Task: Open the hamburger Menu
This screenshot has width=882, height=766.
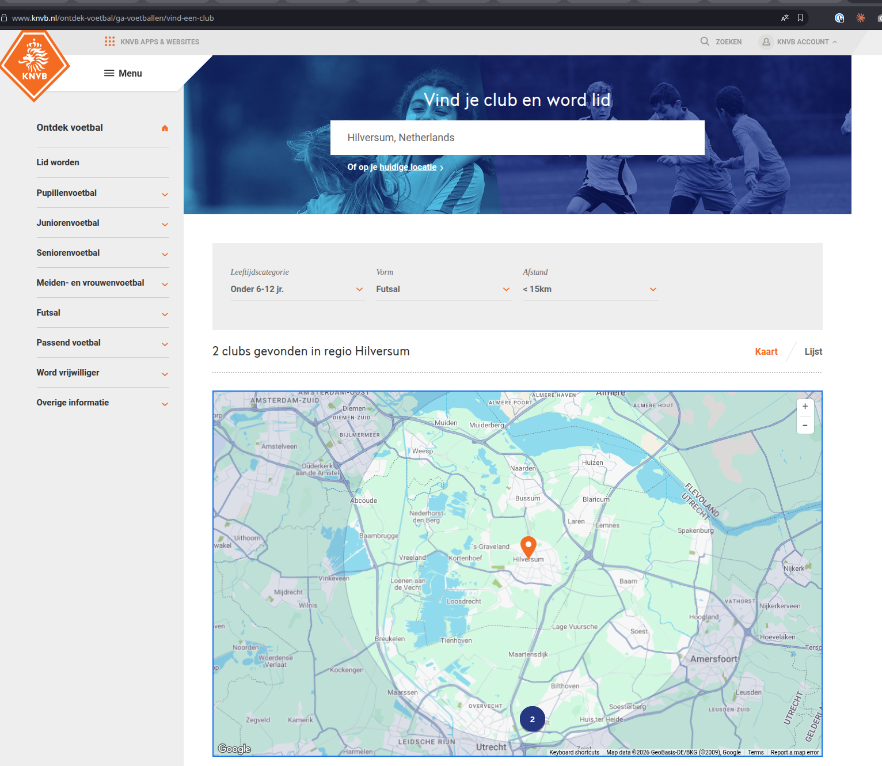Action: point(123,73)
